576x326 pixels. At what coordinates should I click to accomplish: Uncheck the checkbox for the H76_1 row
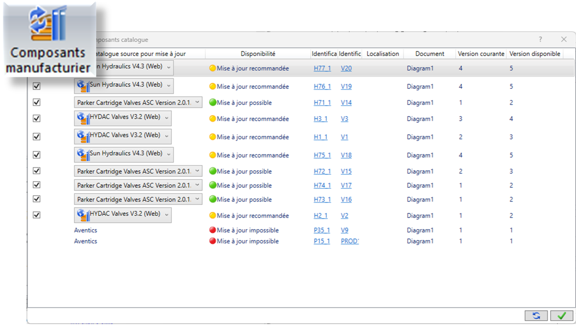tap(36, 86)
